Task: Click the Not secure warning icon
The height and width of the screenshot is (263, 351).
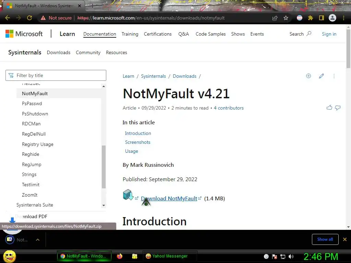Action: (43, 18)
